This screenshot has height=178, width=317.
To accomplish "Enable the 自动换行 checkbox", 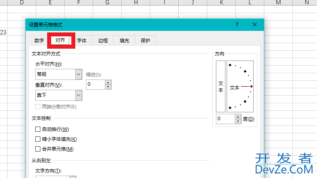I will [38, 129].
